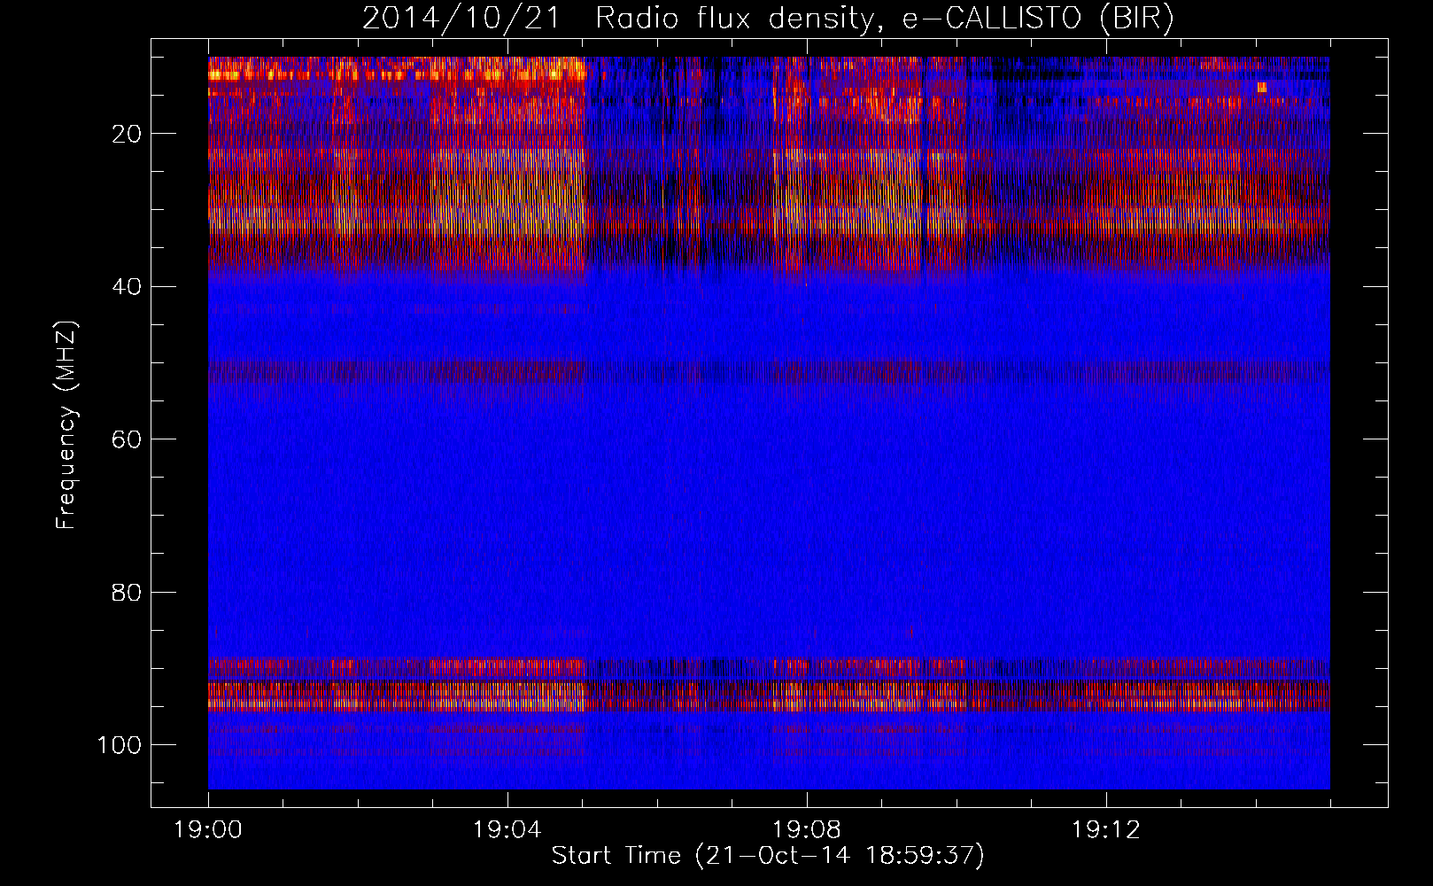Click the 'Start Time (21-Oct-14 18:59:37)' label
1433x886 pixels.
point(768,856)
